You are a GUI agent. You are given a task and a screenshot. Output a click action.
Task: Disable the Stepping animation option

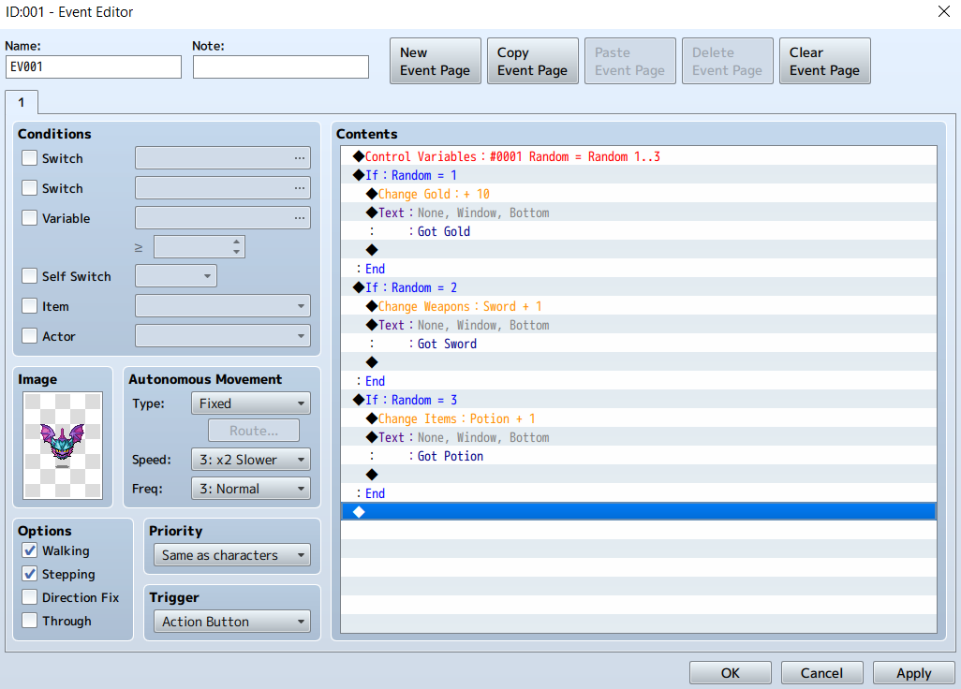28,574
